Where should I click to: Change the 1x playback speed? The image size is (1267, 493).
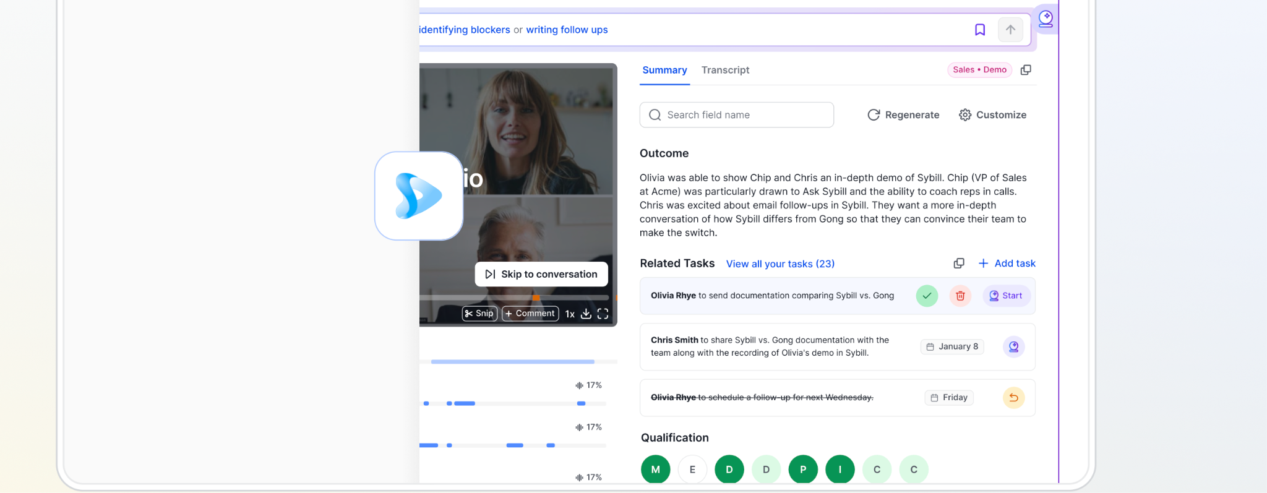click(x=570, y=314)
